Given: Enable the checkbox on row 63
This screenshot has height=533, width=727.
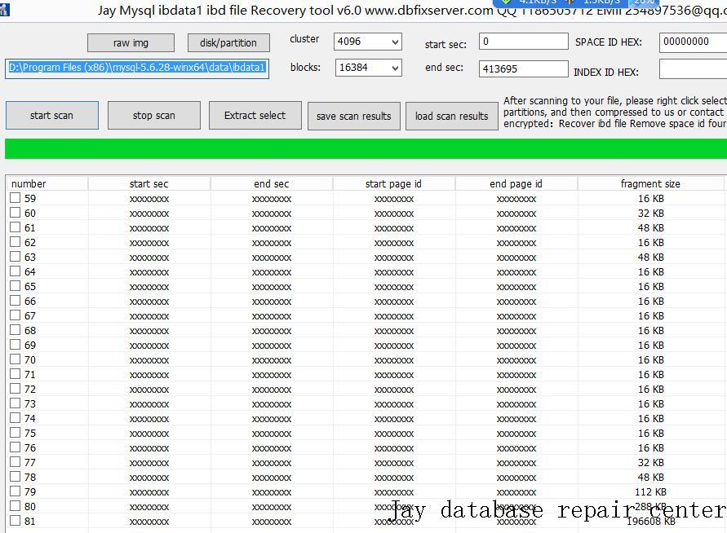Looking at the screenshot, I should tap(16, 257).
